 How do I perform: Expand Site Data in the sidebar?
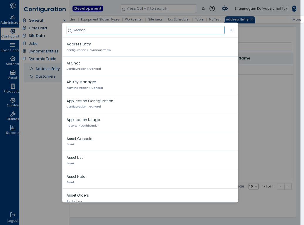pos(37,36)
